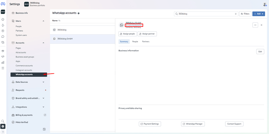The height and width of the screenshot is (134, 269).
Task: Open the help question mark icon
Action: point(3,132)
